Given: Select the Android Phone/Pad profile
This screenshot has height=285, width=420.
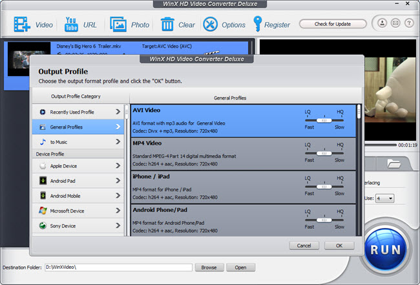Looking at the screenshot, I should [243, 220].
